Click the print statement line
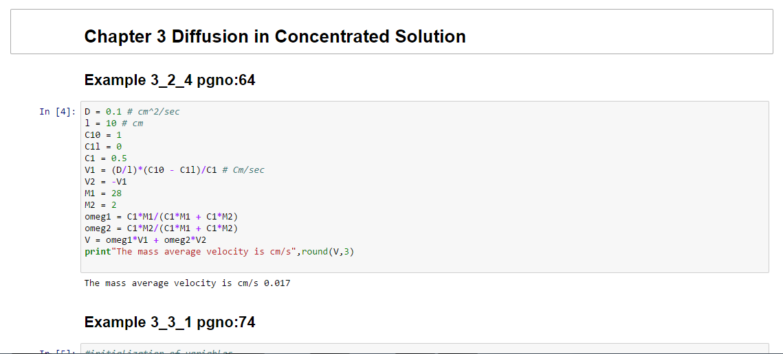The image size is (783, 354). pyautogui.click(x=219, y=252)
